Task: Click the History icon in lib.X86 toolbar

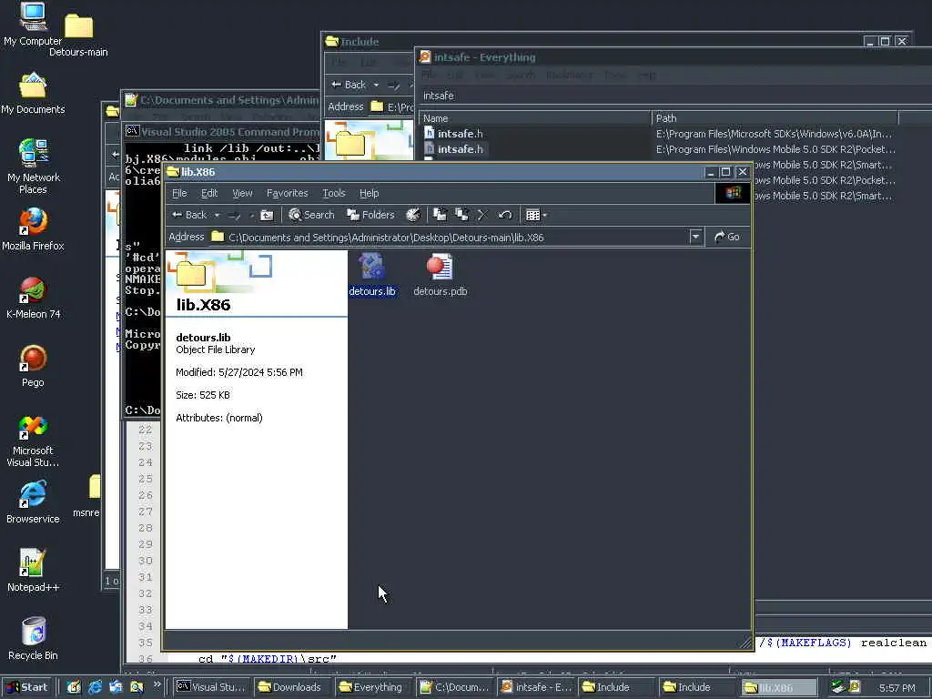Action: (x=413, y=215)
